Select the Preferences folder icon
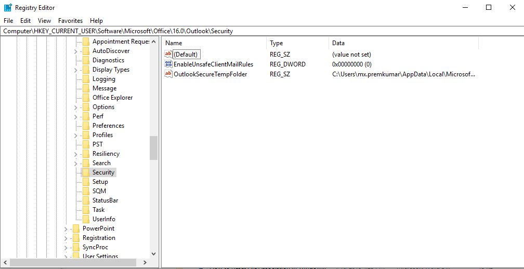This screenshot has width=524, height=269. pyautogui.click(x=86, y=126)
